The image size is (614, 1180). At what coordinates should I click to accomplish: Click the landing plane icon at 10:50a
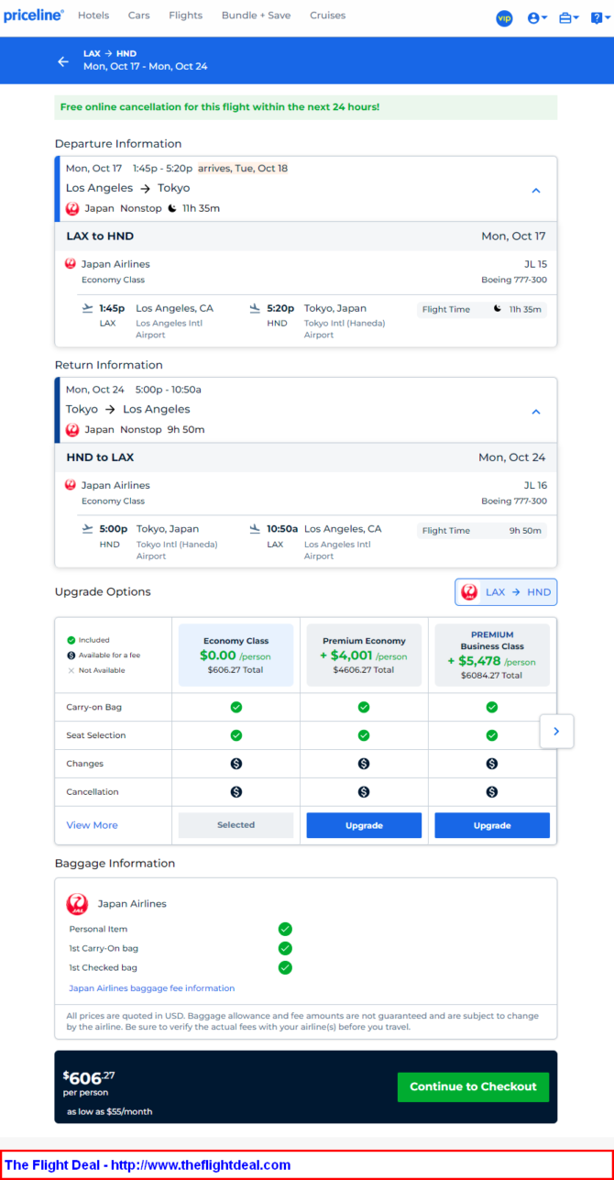(255, 529)
